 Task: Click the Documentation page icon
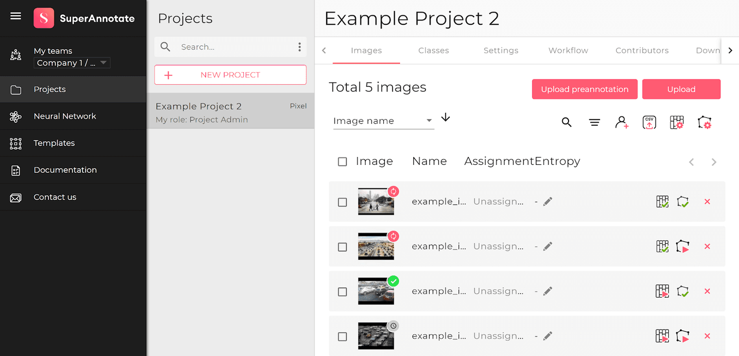[16, 170]
